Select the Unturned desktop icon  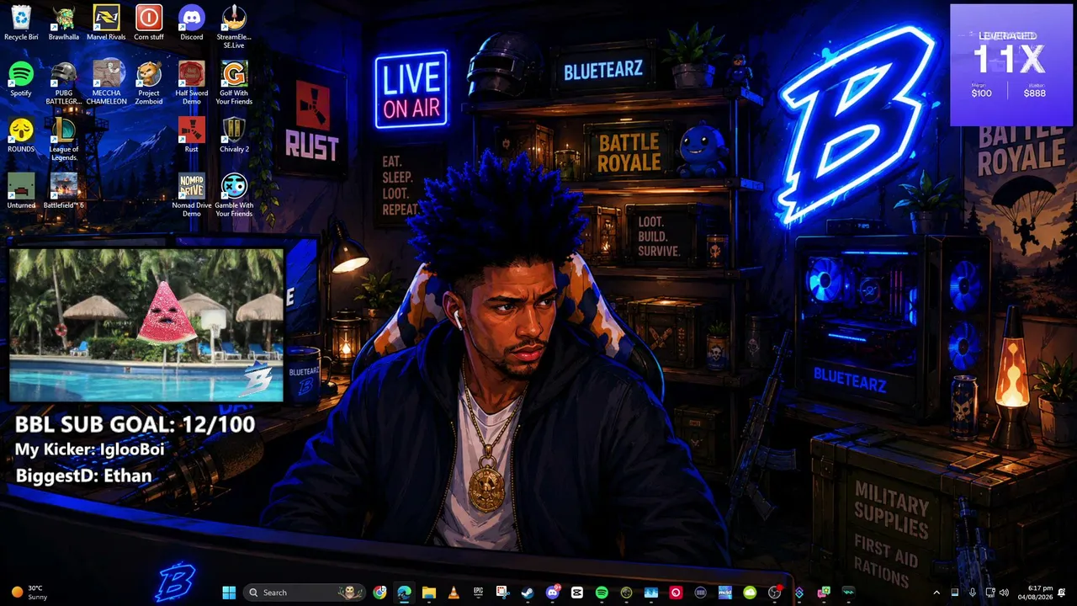[21, 191]
